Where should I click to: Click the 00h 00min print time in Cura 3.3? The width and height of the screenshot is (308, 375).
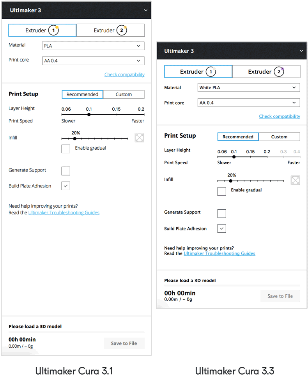[x=180, y=293]
